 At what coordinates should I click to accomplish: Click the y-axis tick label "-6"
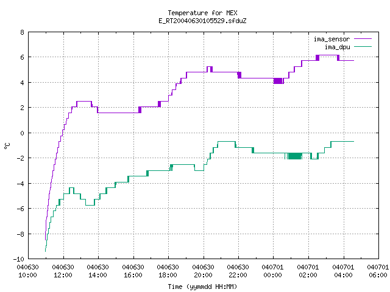click(x=20, y=209)
